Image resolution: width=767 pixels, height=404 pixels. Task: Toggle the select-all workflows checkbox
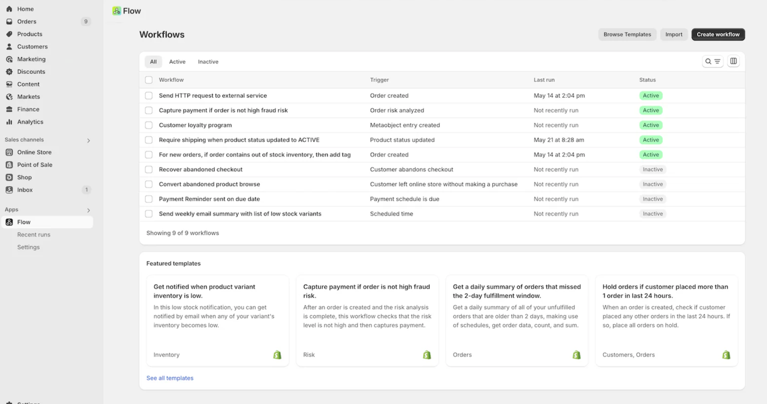tap(149, 80)
